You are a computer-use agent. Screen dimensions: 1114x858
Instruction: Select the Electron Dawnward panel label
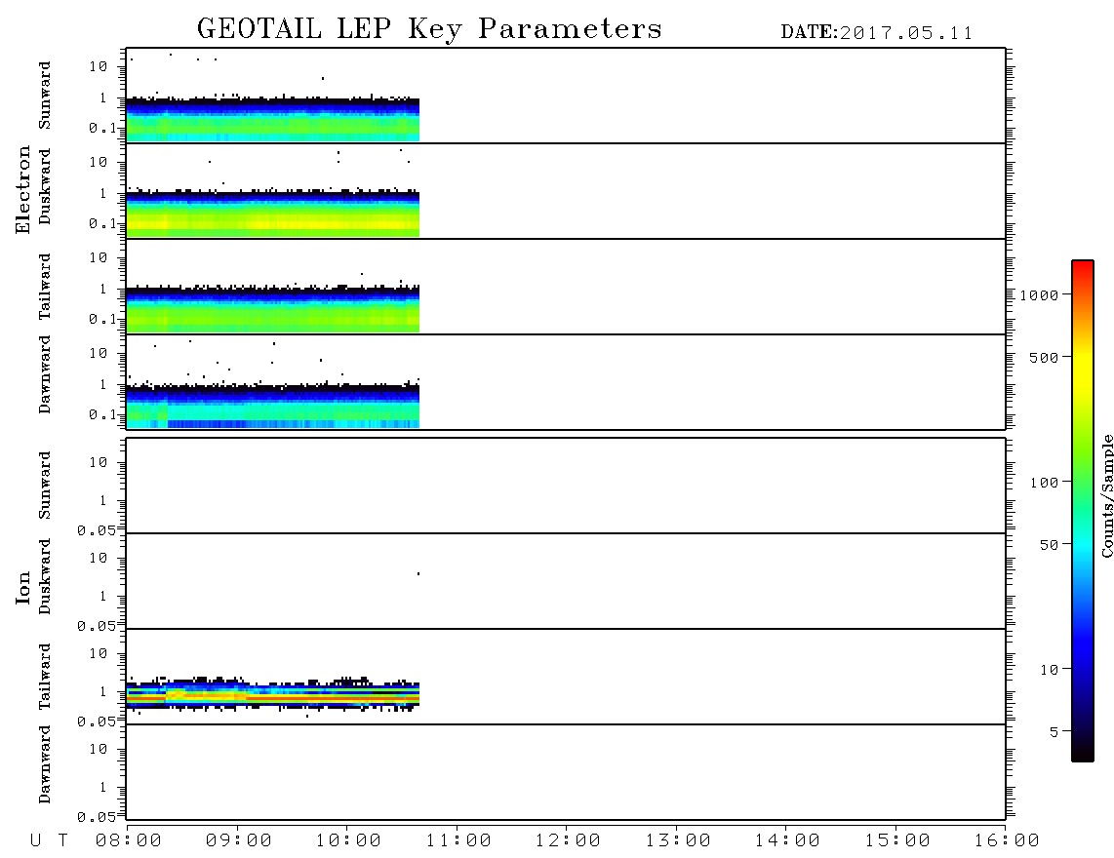(45, 374)
